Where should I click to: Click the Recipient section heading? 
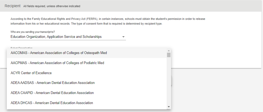[x=13, y=6]
